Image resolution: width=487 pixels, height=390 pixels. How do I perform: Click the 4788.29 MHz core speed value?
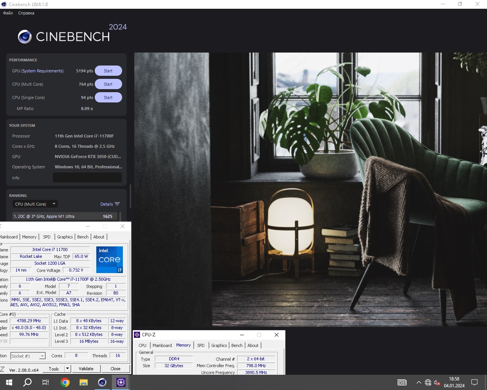coord(29,321)
